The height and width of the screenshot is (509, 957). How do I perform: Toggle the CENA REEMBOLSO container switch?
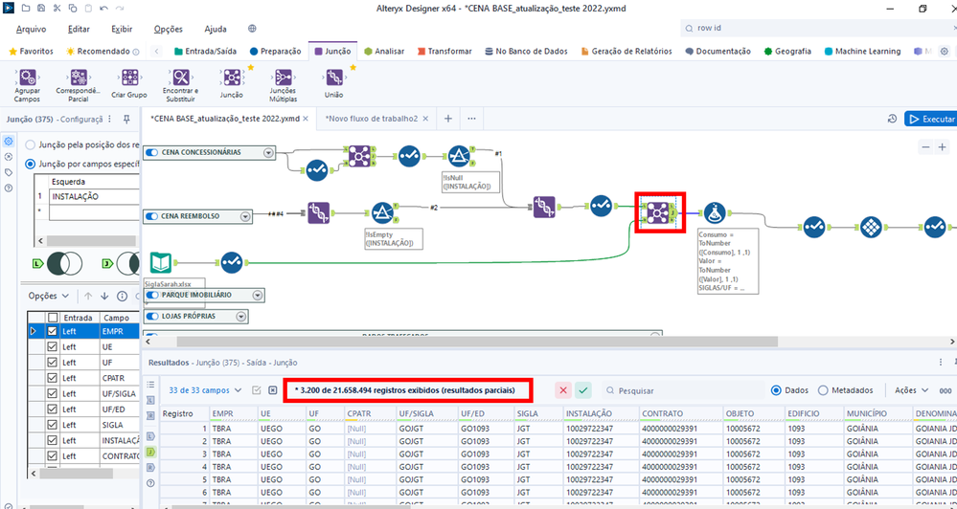(x=152, y=216)
